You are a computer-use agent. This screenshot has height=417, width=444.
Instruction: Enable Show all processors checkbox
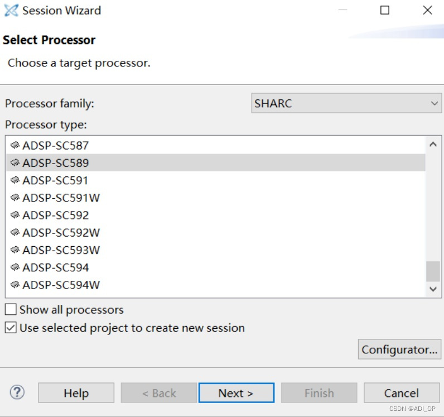(x=11, y=309)
